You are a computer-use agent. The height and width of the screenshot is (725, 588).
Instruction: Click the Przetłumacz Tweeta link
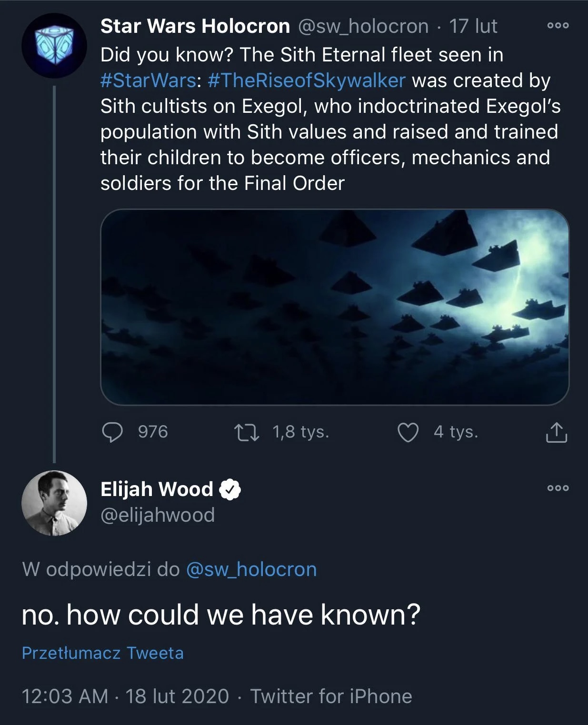pyautogui.click(x=102, y=653)
